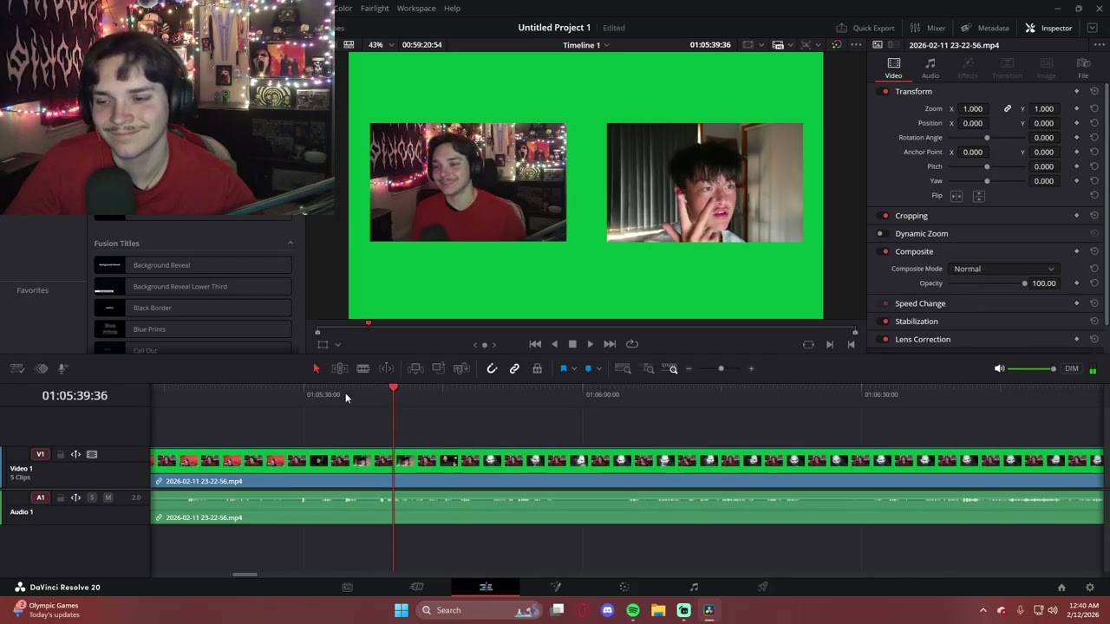Toggle the Linked Selection chain
This screenshot has width=1110, height=624.
514,368
